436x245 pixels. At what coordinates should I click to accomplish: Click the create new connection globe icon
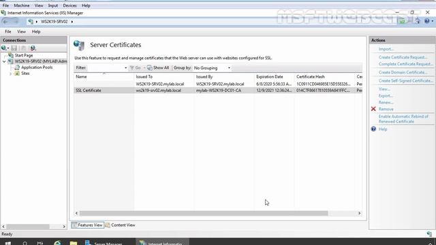[x=3, y=48]
